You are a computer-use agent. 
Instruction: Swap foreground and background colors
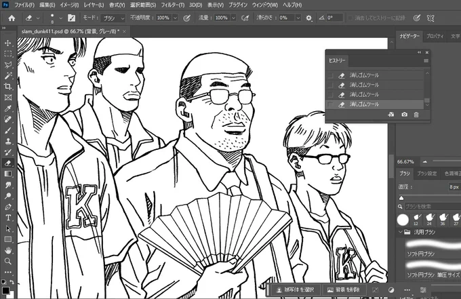tap(12, 282)
